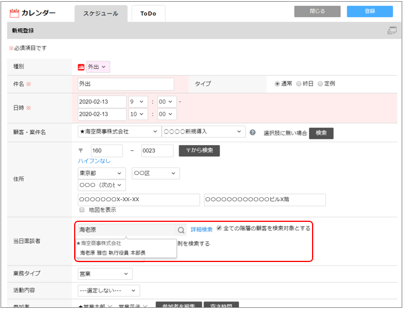Open the start minute dropdown

(167, 102)
